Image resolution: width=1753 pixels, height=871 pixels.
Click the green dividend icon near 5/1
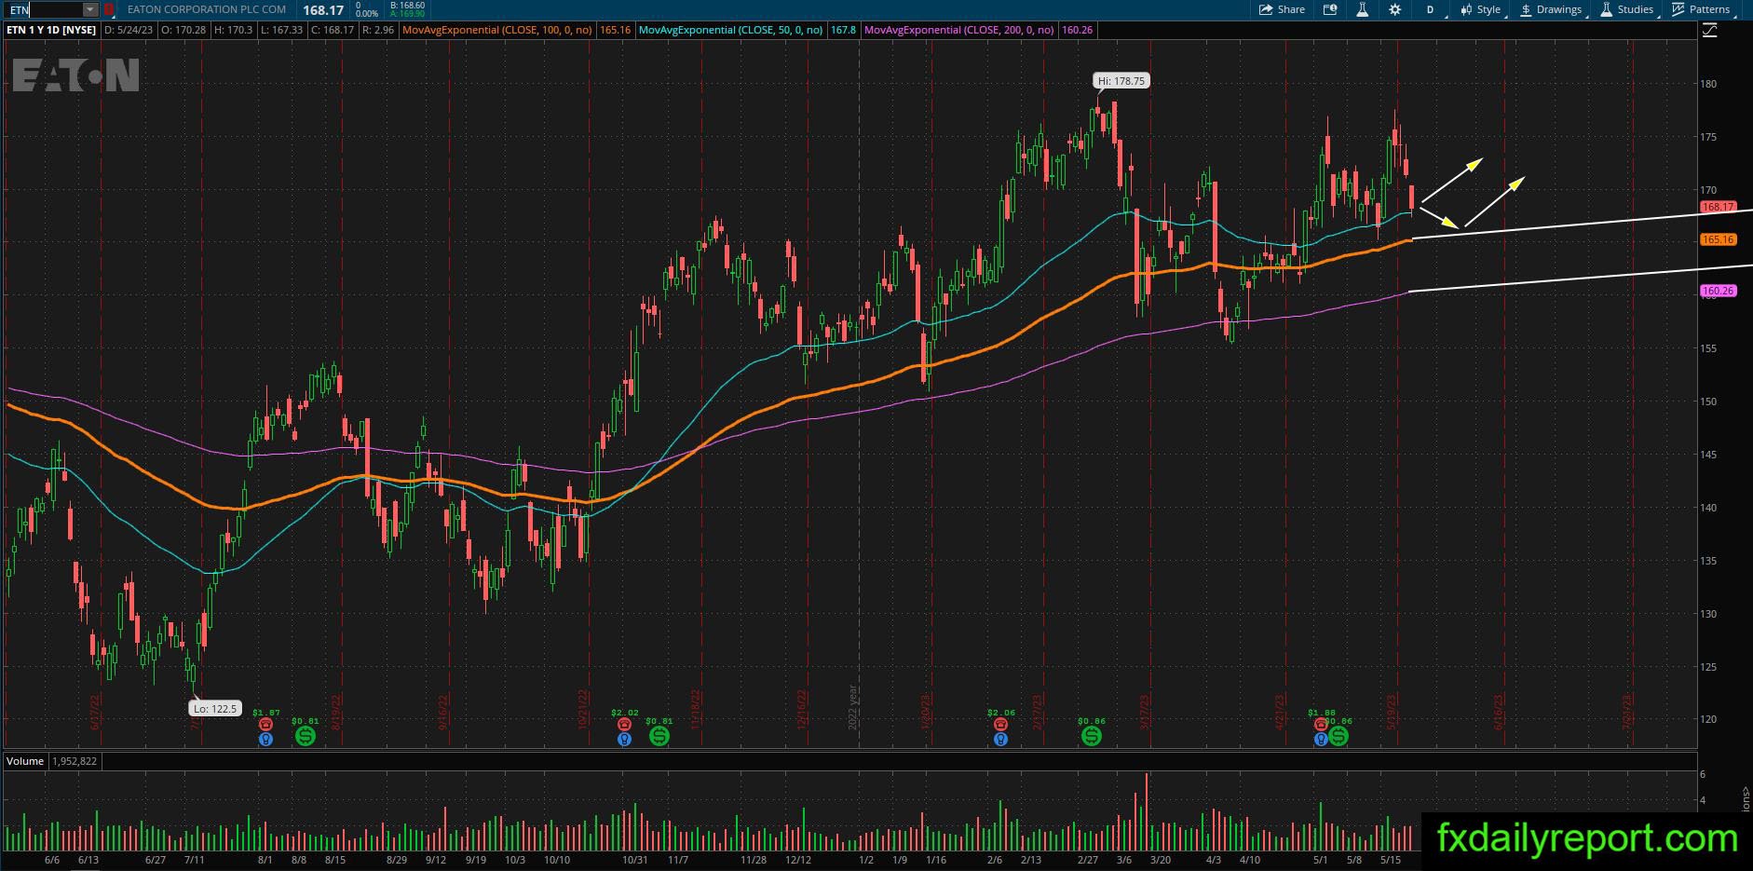pos(1339,736)
